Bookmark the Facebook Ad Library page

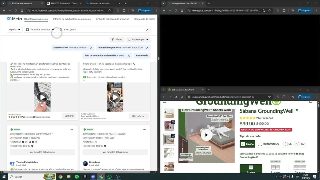pos(109,10)
